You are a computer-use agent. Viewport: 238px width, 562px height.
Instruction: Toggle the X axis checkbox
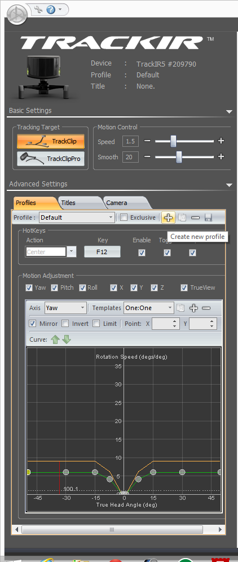point(113,287)
